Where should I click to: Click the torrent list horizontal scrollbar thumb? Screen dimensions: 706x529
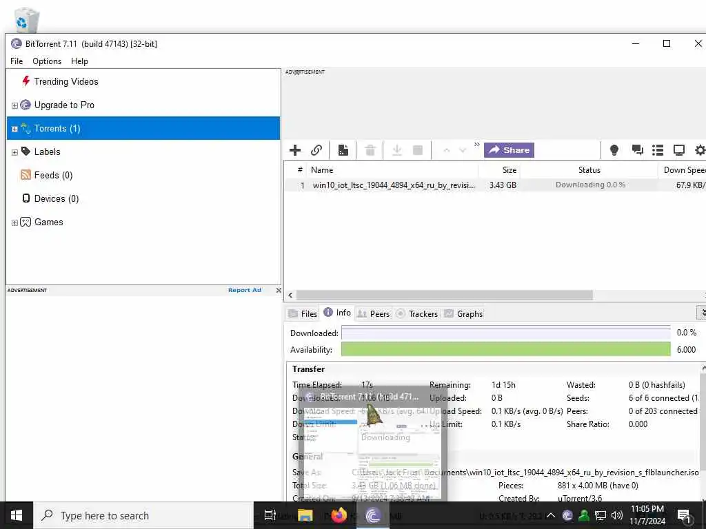[445, 295]
